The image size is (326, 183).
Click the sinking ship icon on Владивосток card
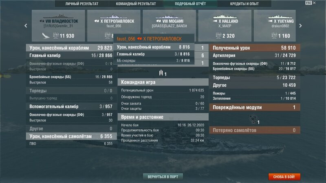click(x=46, y=36)
